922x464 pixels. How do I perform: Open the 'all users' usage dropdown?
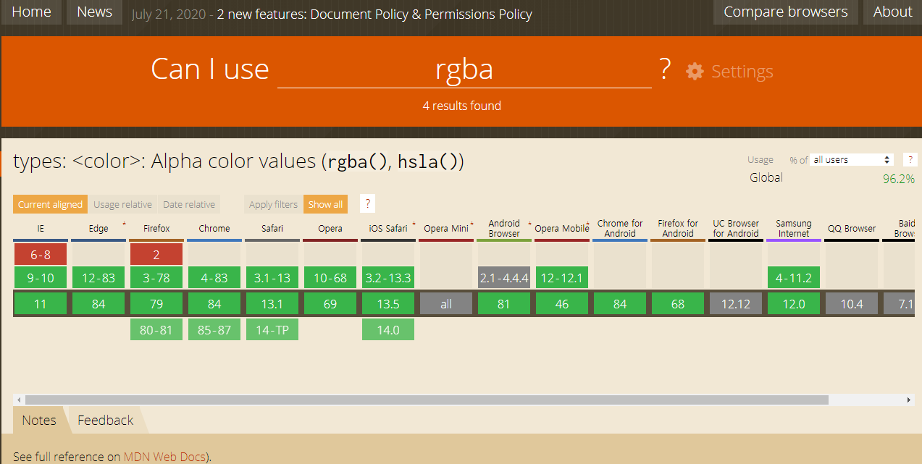[852, 160]
